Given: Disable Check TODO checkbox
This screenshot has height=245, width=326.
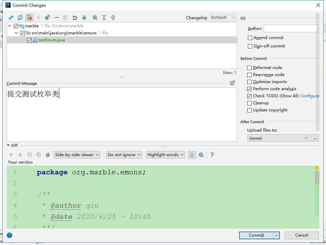Looking at the screenshot, I should [249, 96].
